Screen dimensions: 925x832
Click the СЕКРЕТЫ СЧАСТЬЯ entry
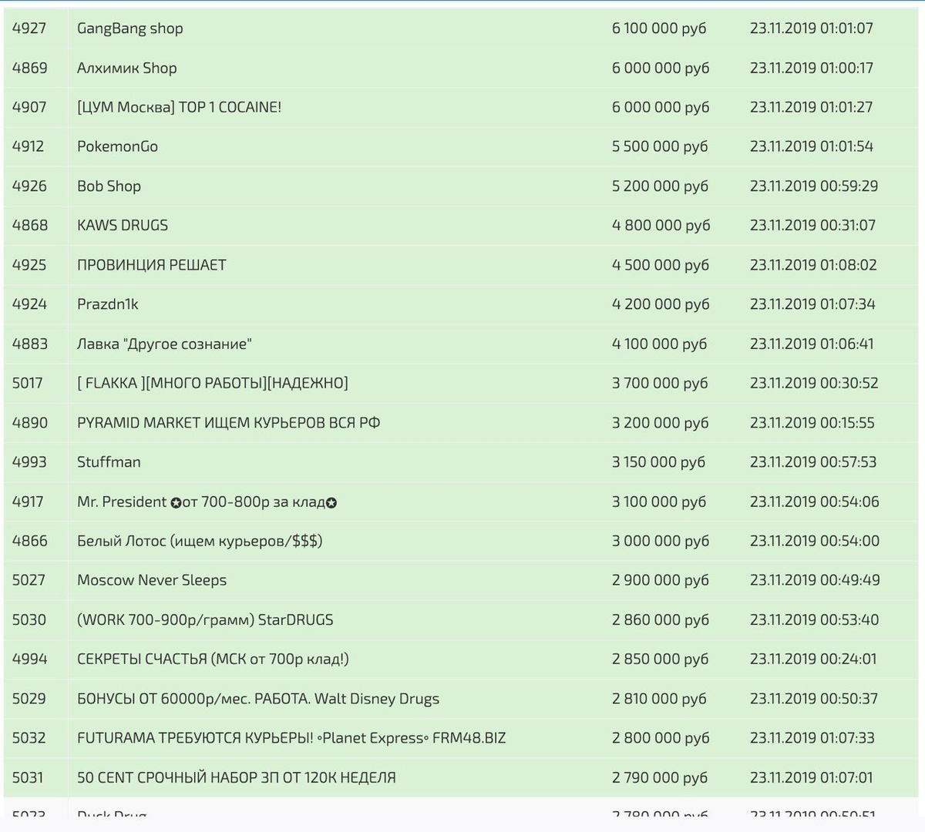click(x=213, y=659)
